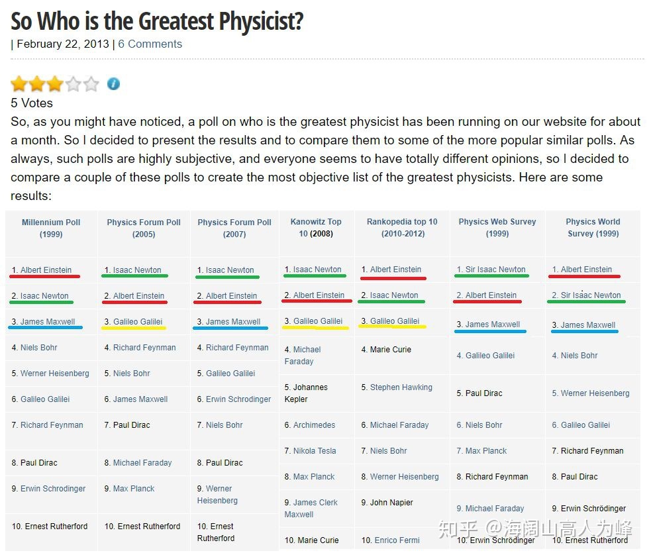Screen dimensions: 649x555
Task: Click the Physics World Survey (1999) header
Action: click(x=593, y=228)
